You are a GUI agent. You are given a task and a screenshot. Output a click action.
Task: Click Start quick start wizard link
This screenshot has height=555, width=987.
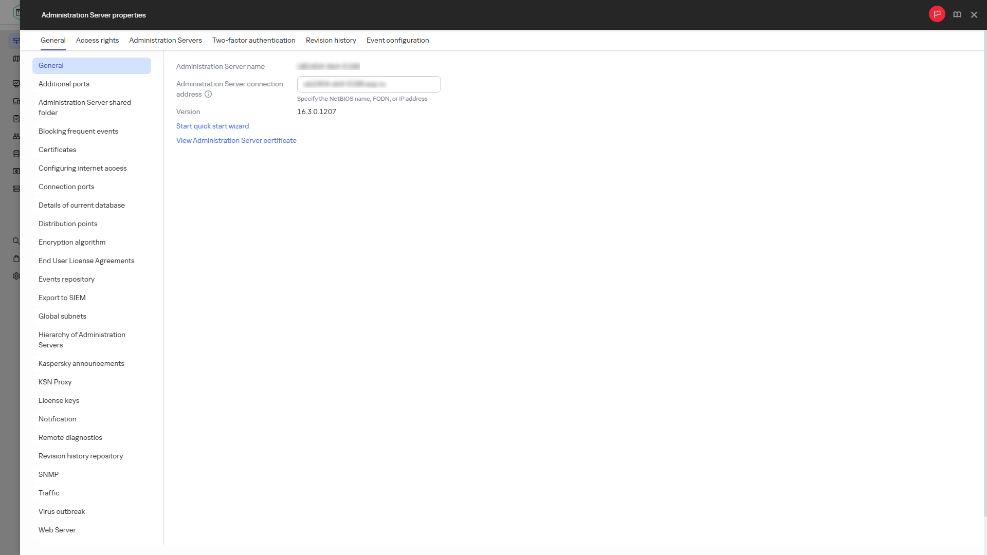(212, 126)
